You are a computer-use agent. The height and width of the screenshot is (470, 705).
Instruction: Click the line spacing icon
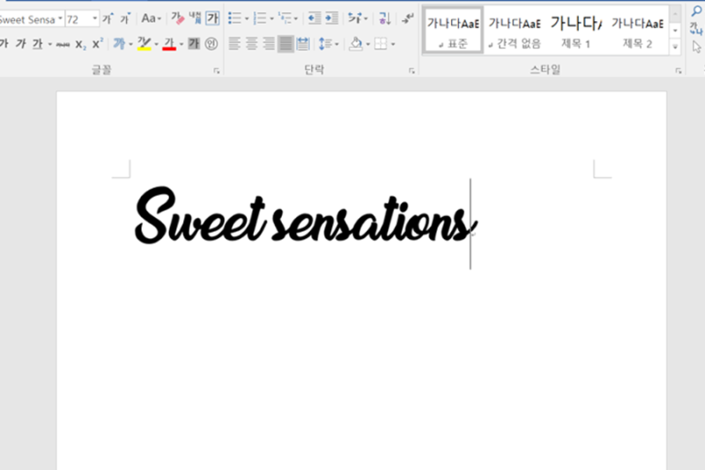click(x=325, y=43)
